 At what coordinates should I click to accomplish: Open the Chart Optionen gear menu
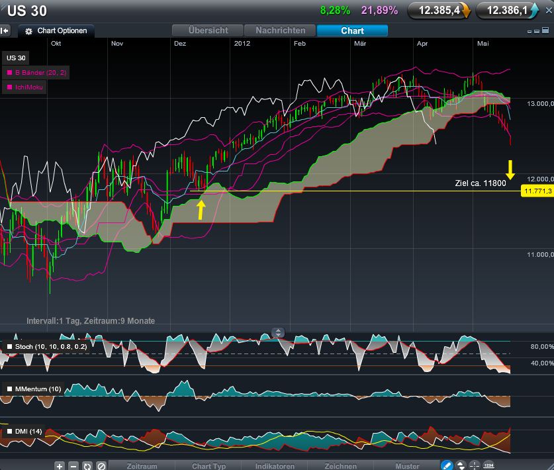[56, 30]
